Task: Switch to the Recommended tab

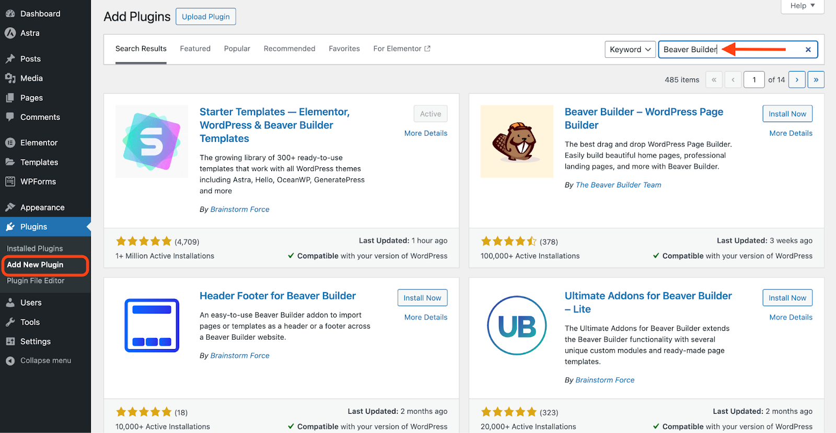Action: [289, 49]
